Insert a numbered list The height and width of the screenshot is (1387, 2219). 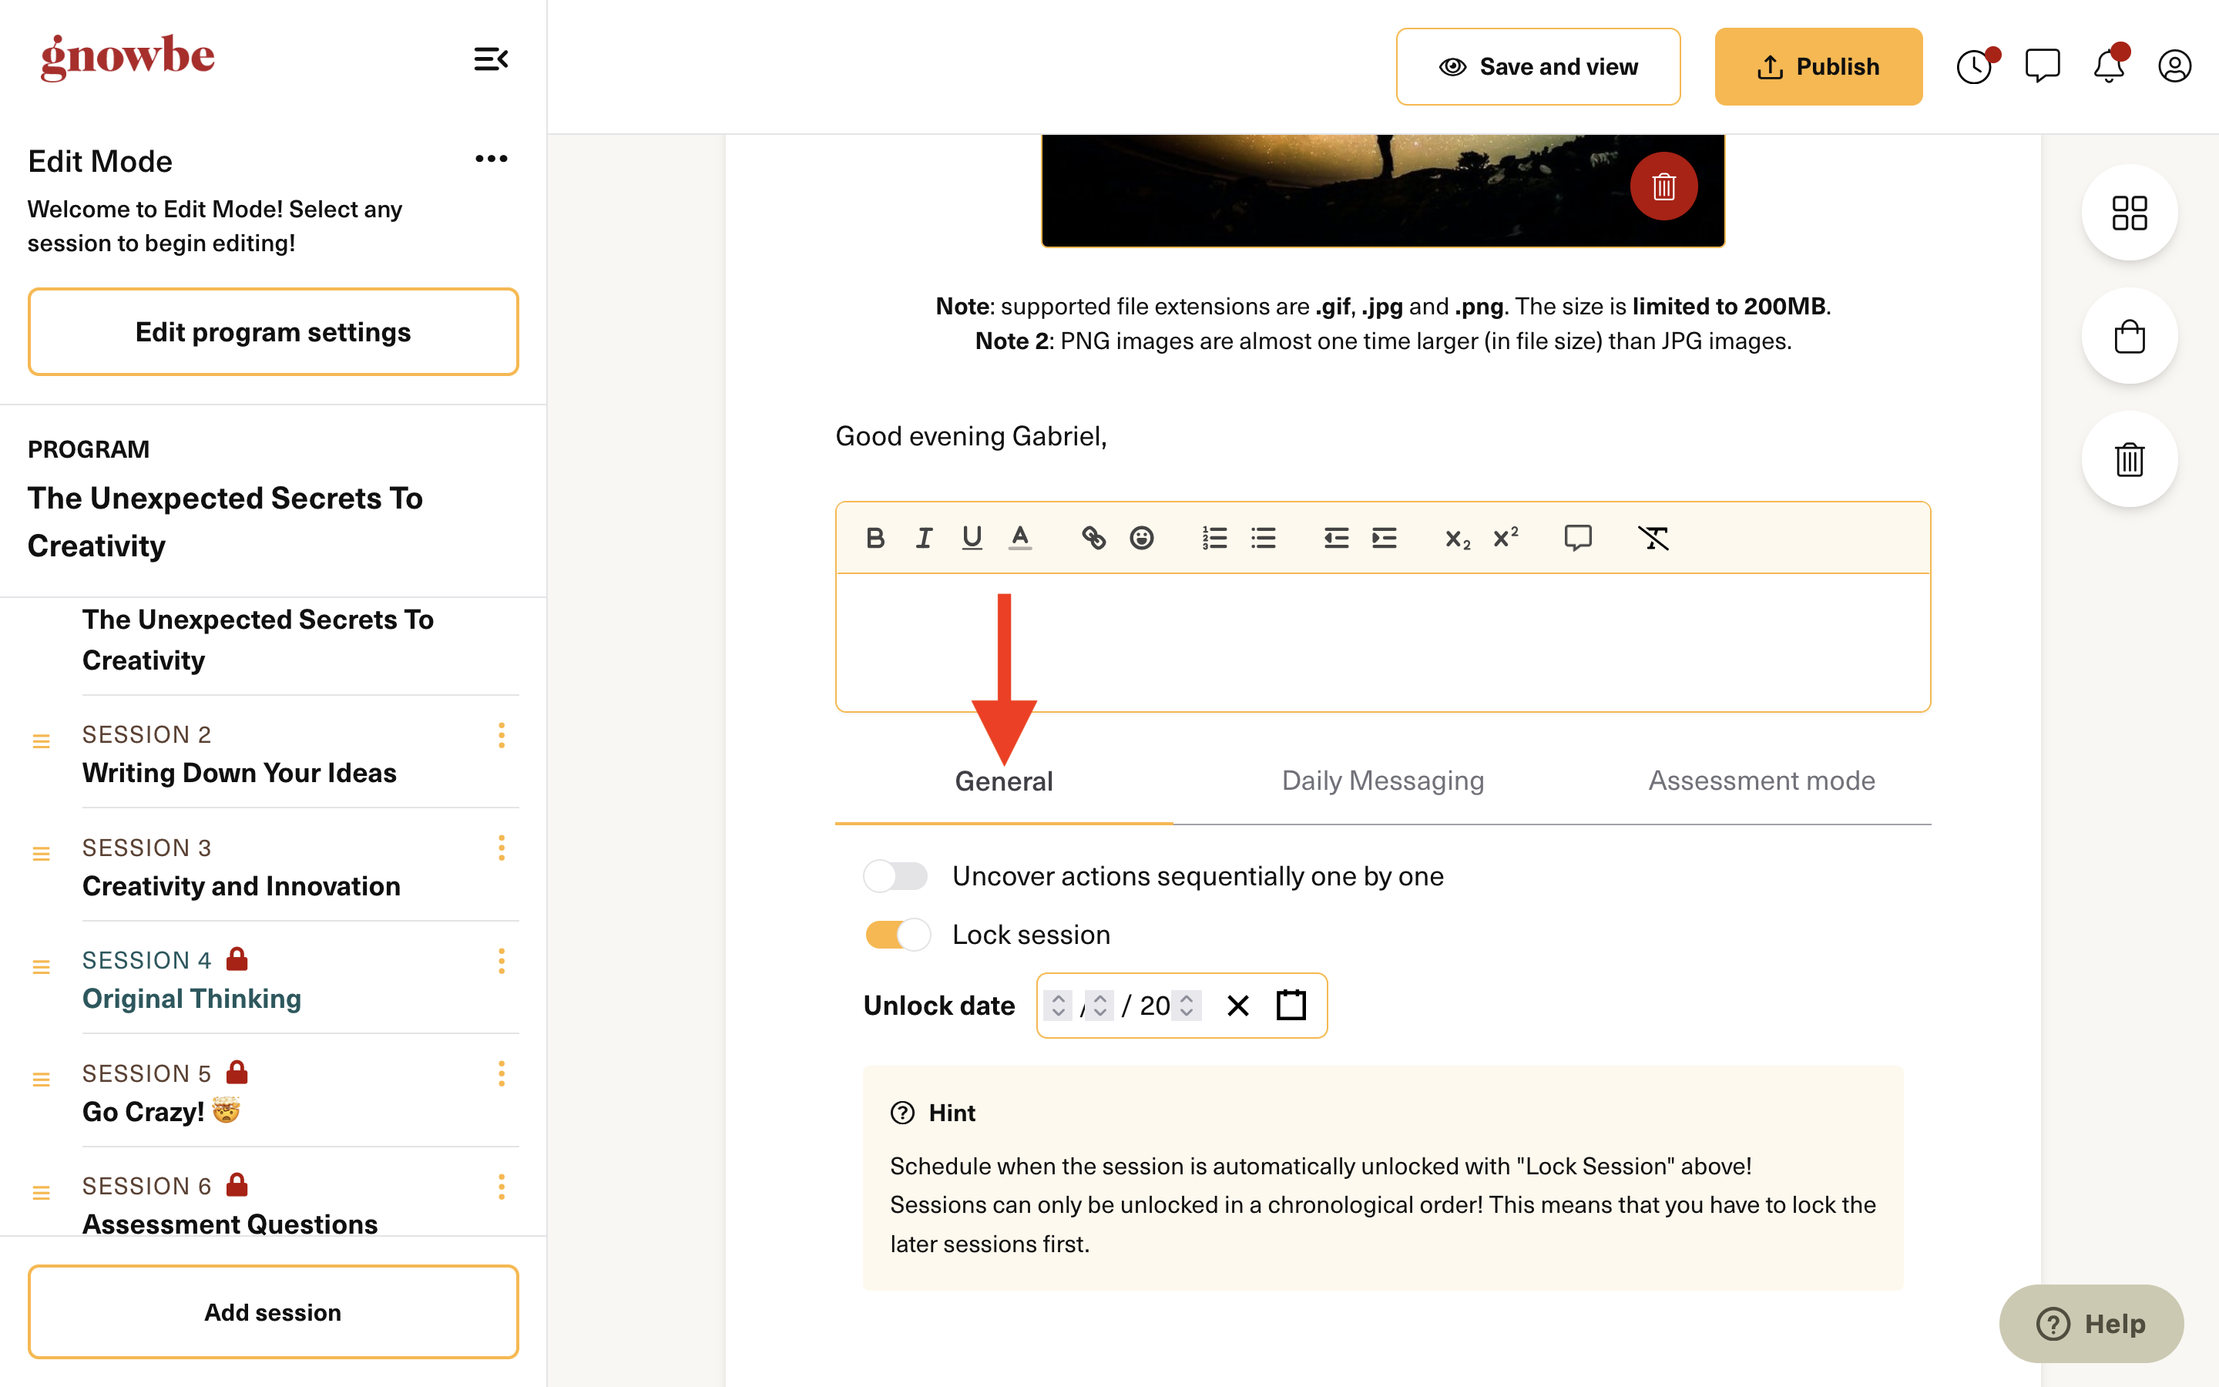(x=1215, y=538)
